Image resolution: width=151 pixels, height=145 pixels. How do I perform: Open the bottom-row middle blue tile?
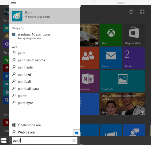click(111, 130)
